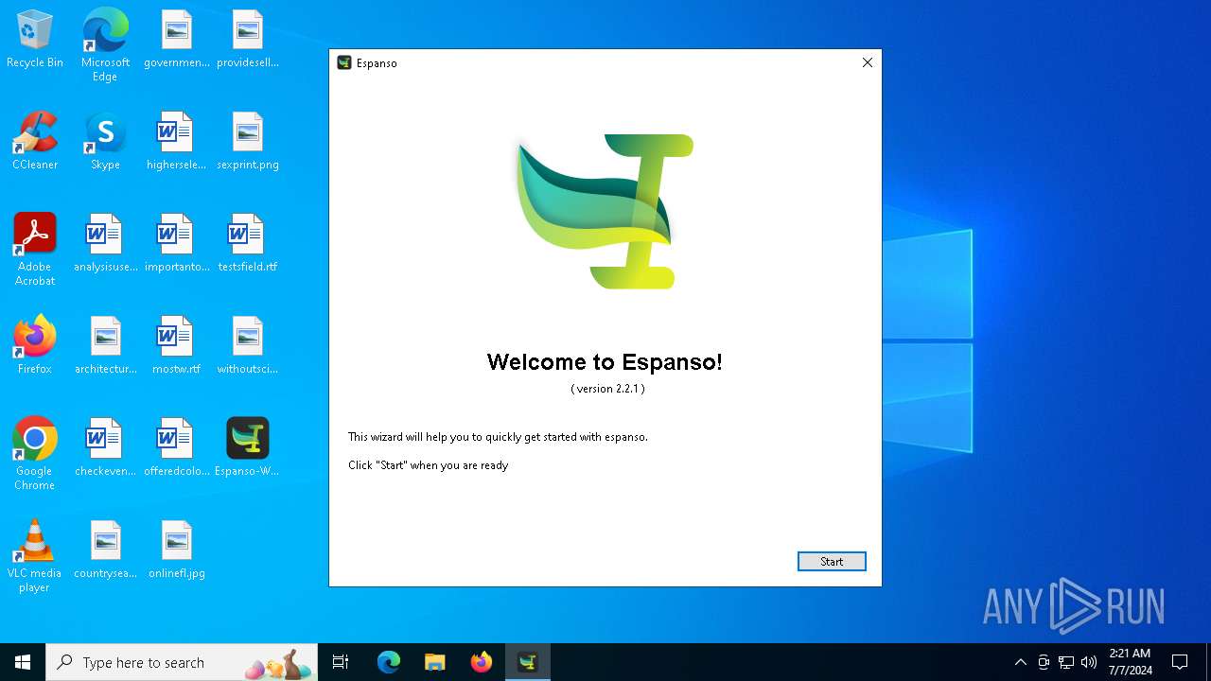Click the "Welcome to Espanso!" heading
The image size is (1211, 681).
[605, 362]
